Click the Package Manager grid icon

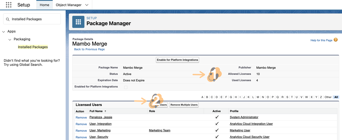(78, 22)
